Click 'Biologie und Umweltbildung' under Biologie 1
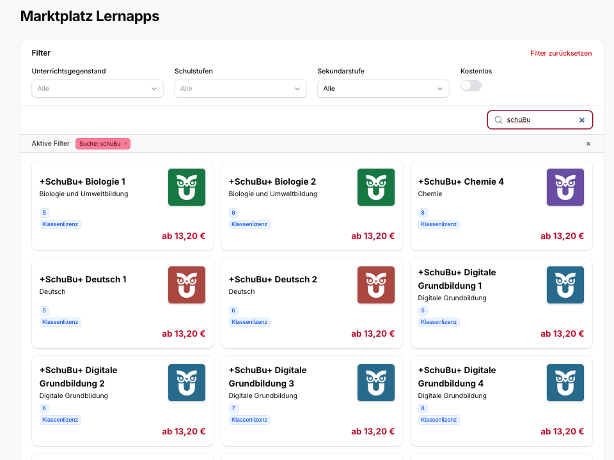The width and height of the screenshot is (614, 460). pyautogui.click(x=84, y=194)
